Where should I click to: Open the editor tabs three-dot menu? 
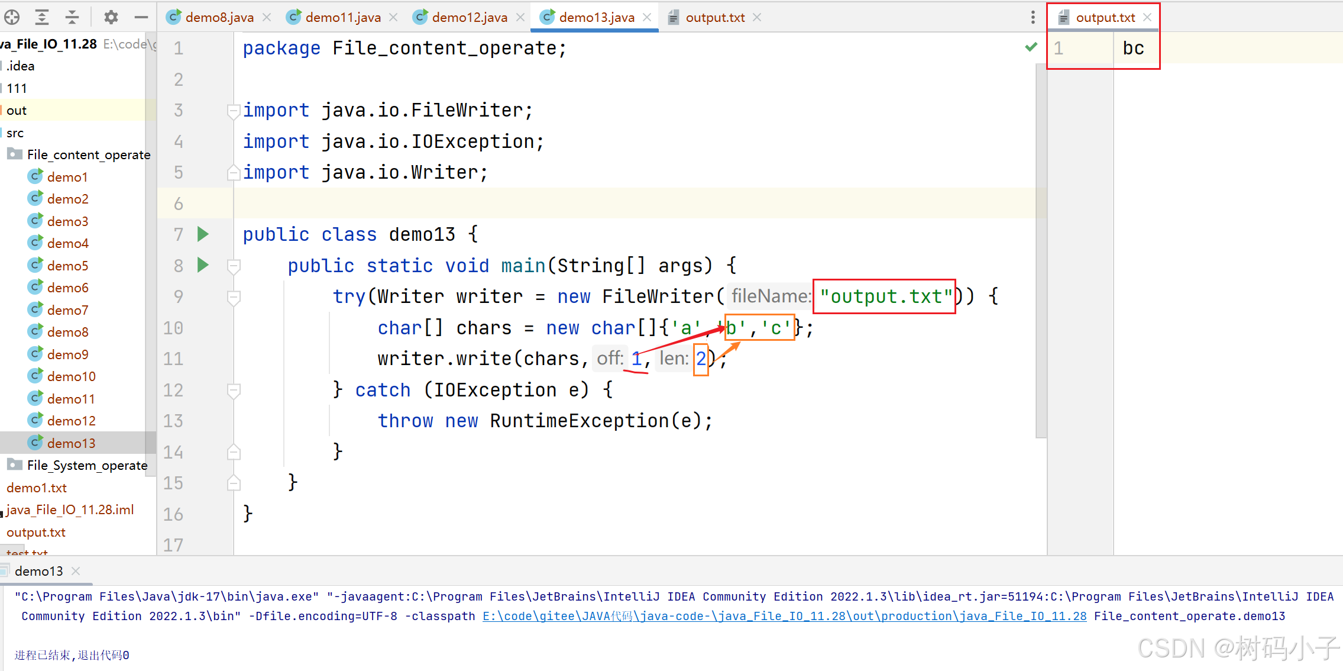click(x=1033, y=17)
